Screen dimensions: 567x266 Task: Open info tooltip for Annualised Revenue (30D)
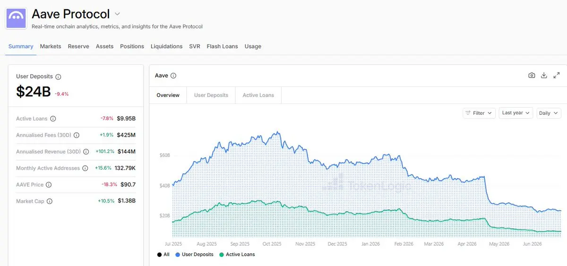(86, 152)
